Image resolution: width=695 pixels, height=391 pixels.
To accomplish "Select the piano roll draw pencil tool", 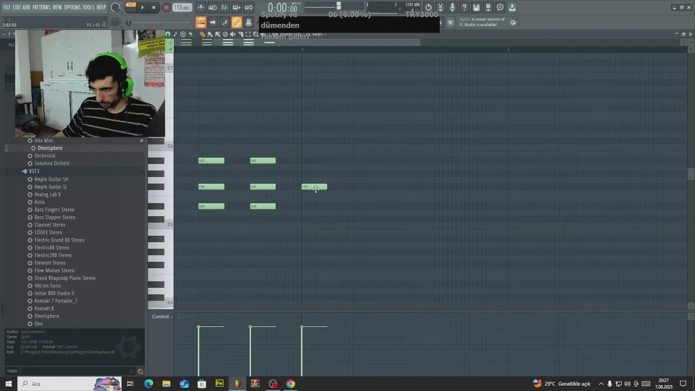I will 202,34.
